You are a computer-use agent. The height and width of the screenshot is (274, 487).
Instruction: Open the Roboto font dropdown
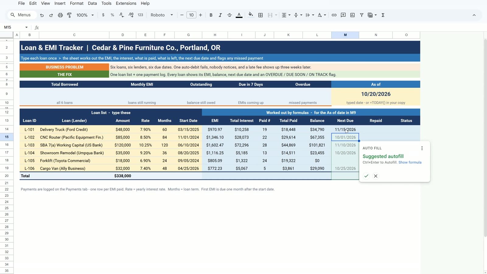(162, 15)
